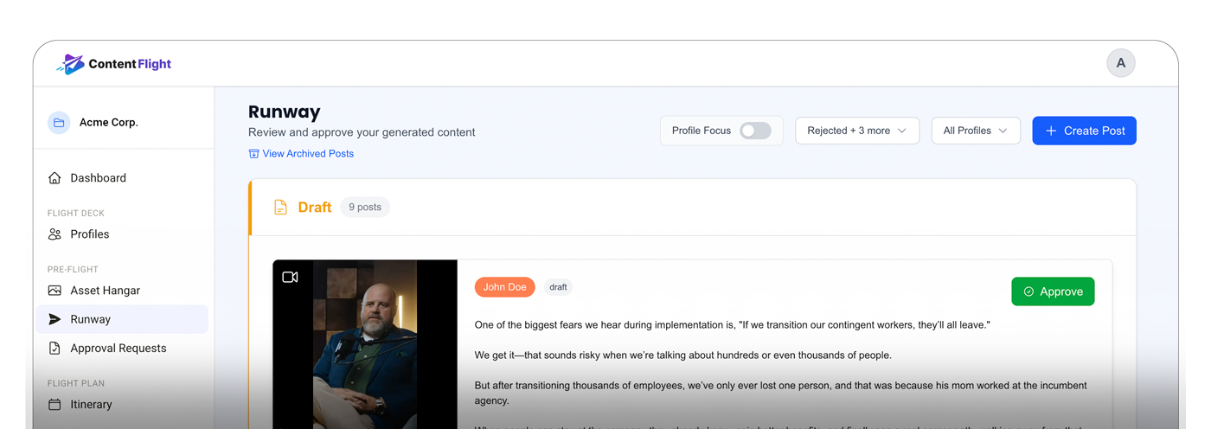The height and width of the screenshot is (429, 1211).
Task: Enable the Profile Focus toggle
Action: click(755, 131)
